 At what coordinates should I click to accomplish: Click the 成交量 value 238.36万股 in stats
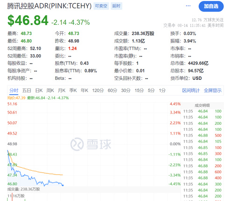tap(143, 34)
